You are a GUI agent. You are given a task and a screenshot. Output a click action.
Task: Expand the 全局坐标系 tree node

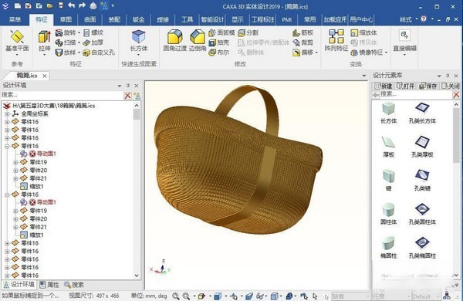coord(7,113)
